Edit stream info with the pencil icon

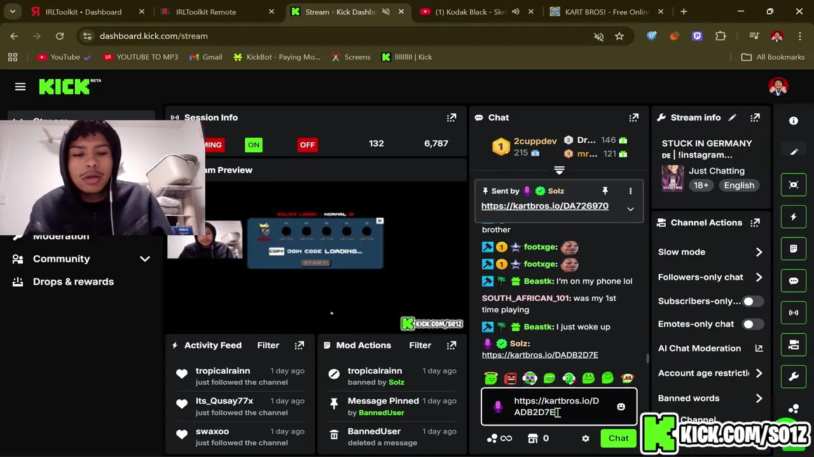pyautogui.click(x=733, y=117)
